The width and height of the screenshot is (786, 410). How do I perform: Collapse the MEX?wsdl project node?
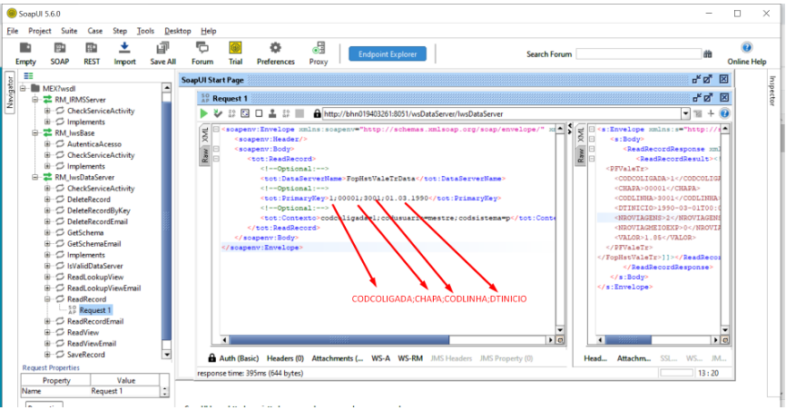point(23,89)
